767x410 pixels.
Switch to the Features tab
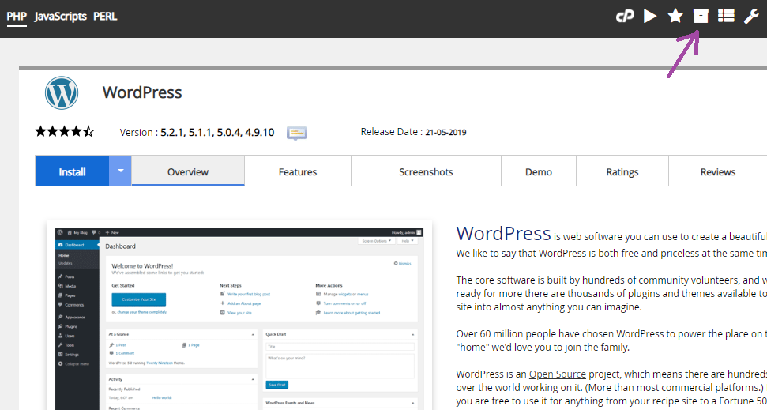pyautogui.click(x=298, y=171)
